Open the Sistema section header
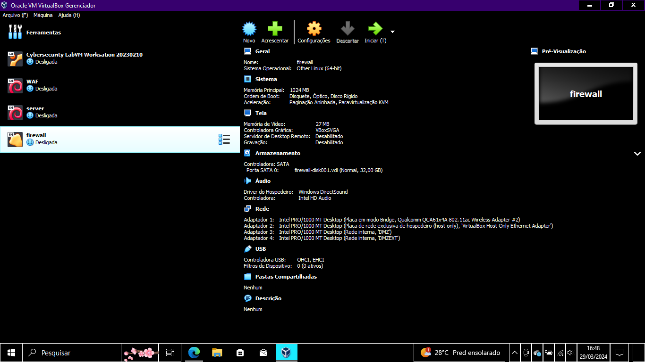Viewport: 645px width, 362px height. point(266,79)
